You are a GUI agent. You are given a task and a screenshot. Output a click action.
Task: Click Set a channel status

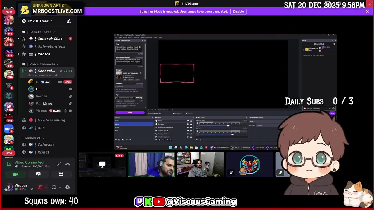(x=43, y=76)
